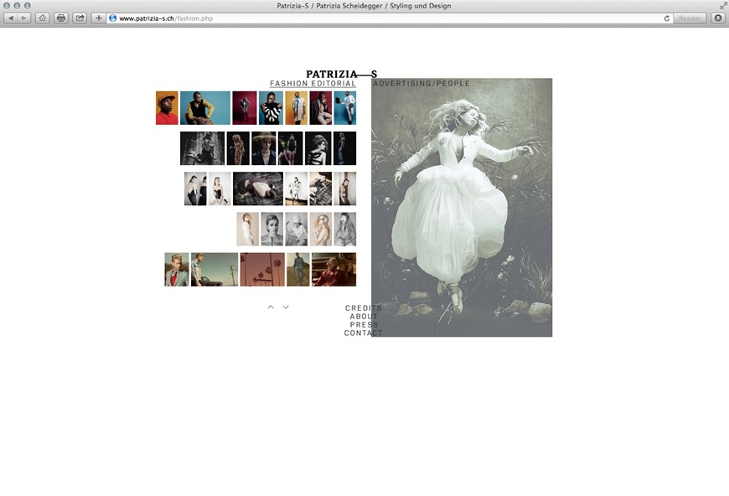Click the down chevron below thumbnails

click(286, 307)
